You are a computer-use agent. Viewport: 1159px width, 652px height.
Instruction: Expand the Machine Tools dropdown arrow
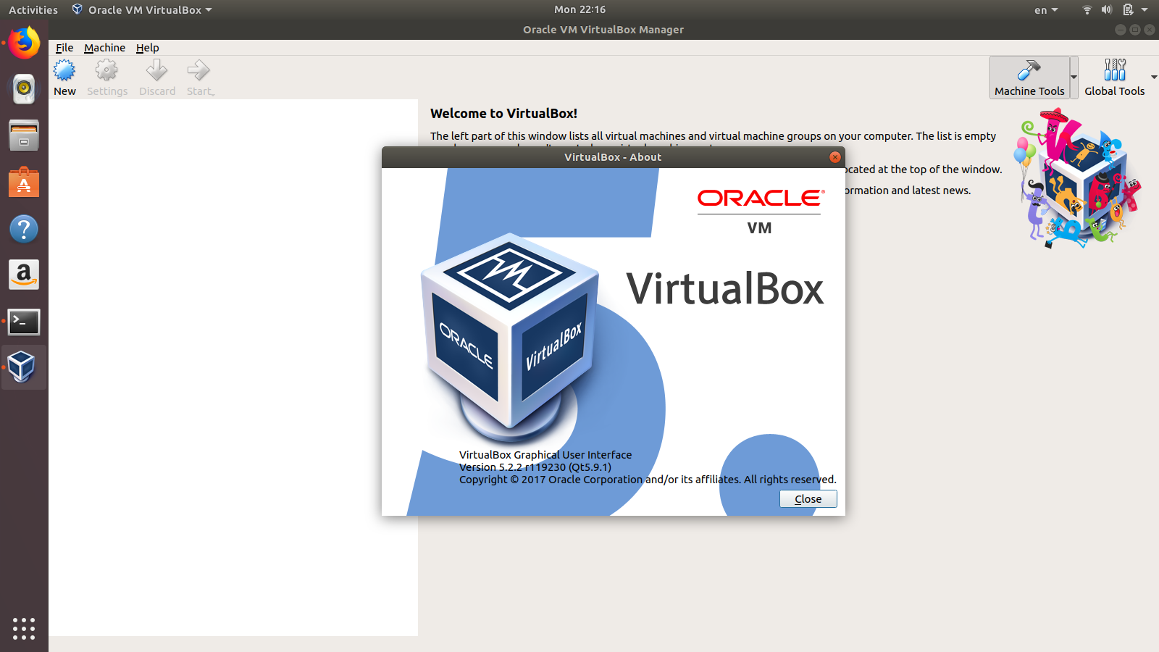point(1075,77)
